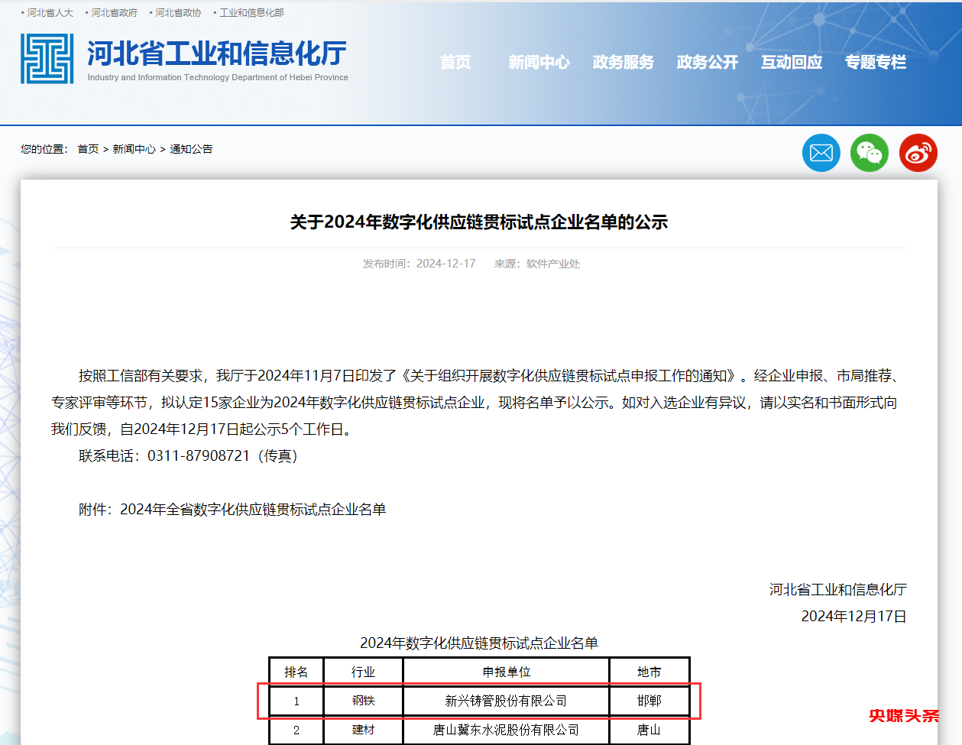Open the 互动回应 navigation item
Viewport: 962px width, 745px height.
(791, 62)
